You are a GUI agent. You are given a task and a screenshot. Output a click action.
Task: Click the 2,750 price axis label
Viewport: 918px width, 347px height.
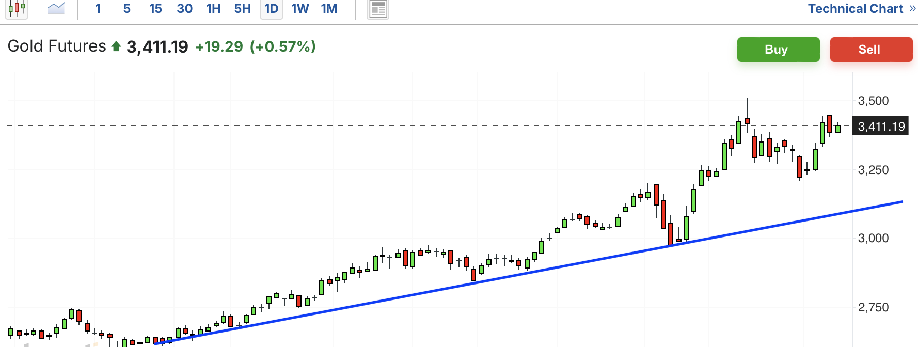pyautogui.click(x=873, y=307)
